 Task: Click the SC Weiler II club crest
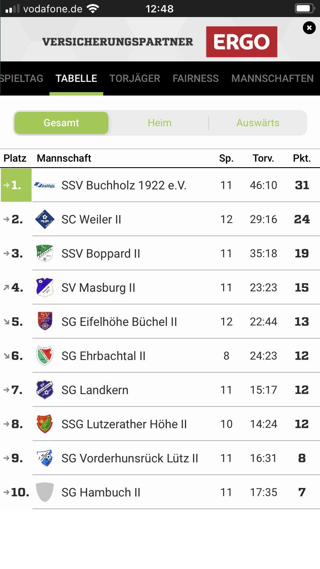[x=45, y=219]
